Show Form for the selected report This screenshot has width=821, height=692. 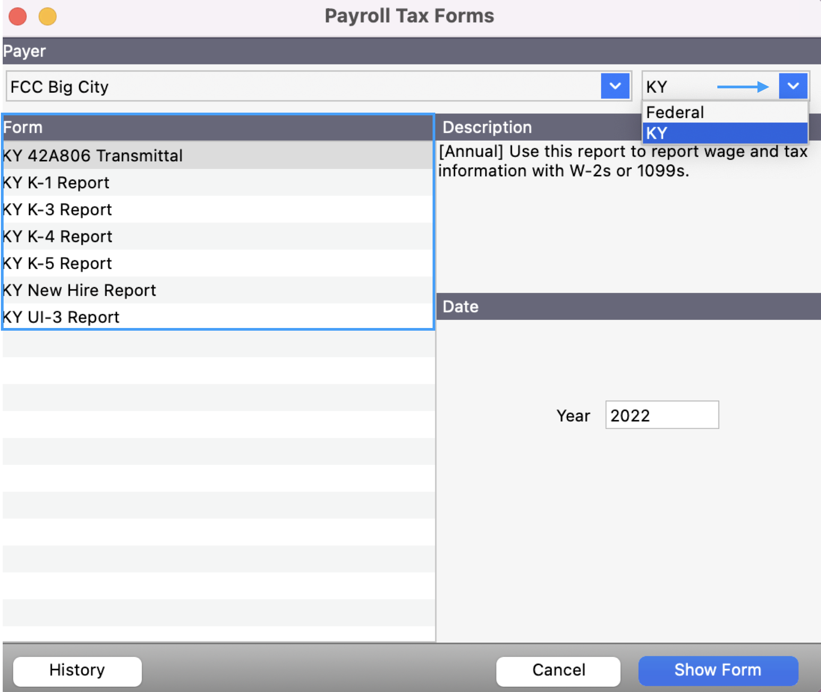coord(717,670)
